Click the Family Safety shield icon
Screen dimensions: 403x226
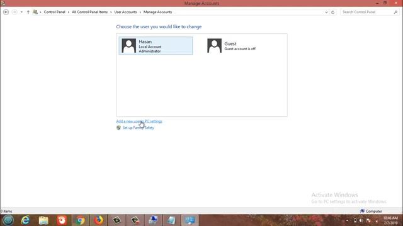point(118,127)
